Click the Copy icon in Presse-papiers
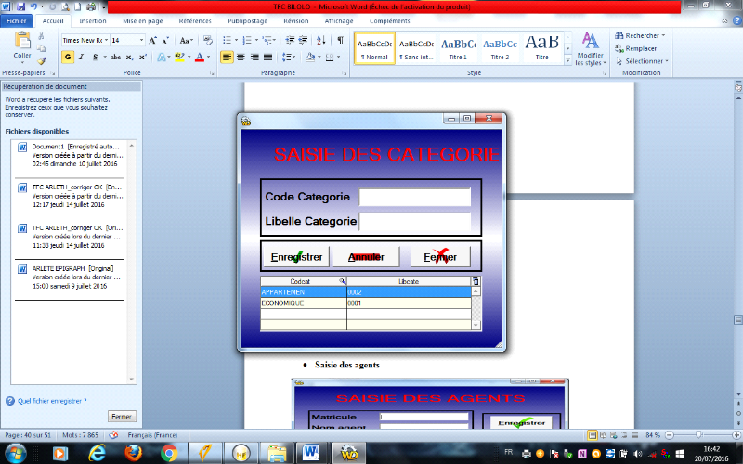The image size is (743, 464). coord(41,48)
